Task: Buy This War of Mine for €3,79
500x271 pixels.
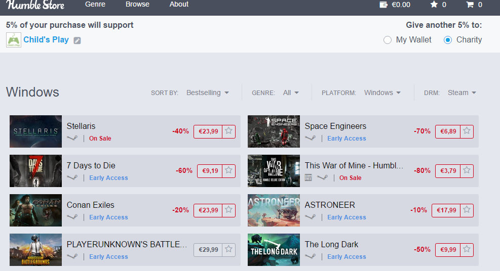Action: pos(448,170)
